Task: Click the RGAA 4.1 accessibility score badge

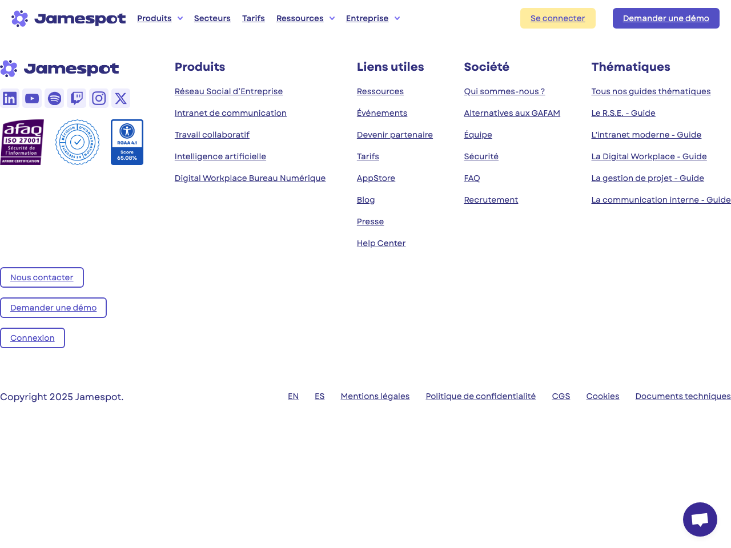Action: [x=127, y=142]
